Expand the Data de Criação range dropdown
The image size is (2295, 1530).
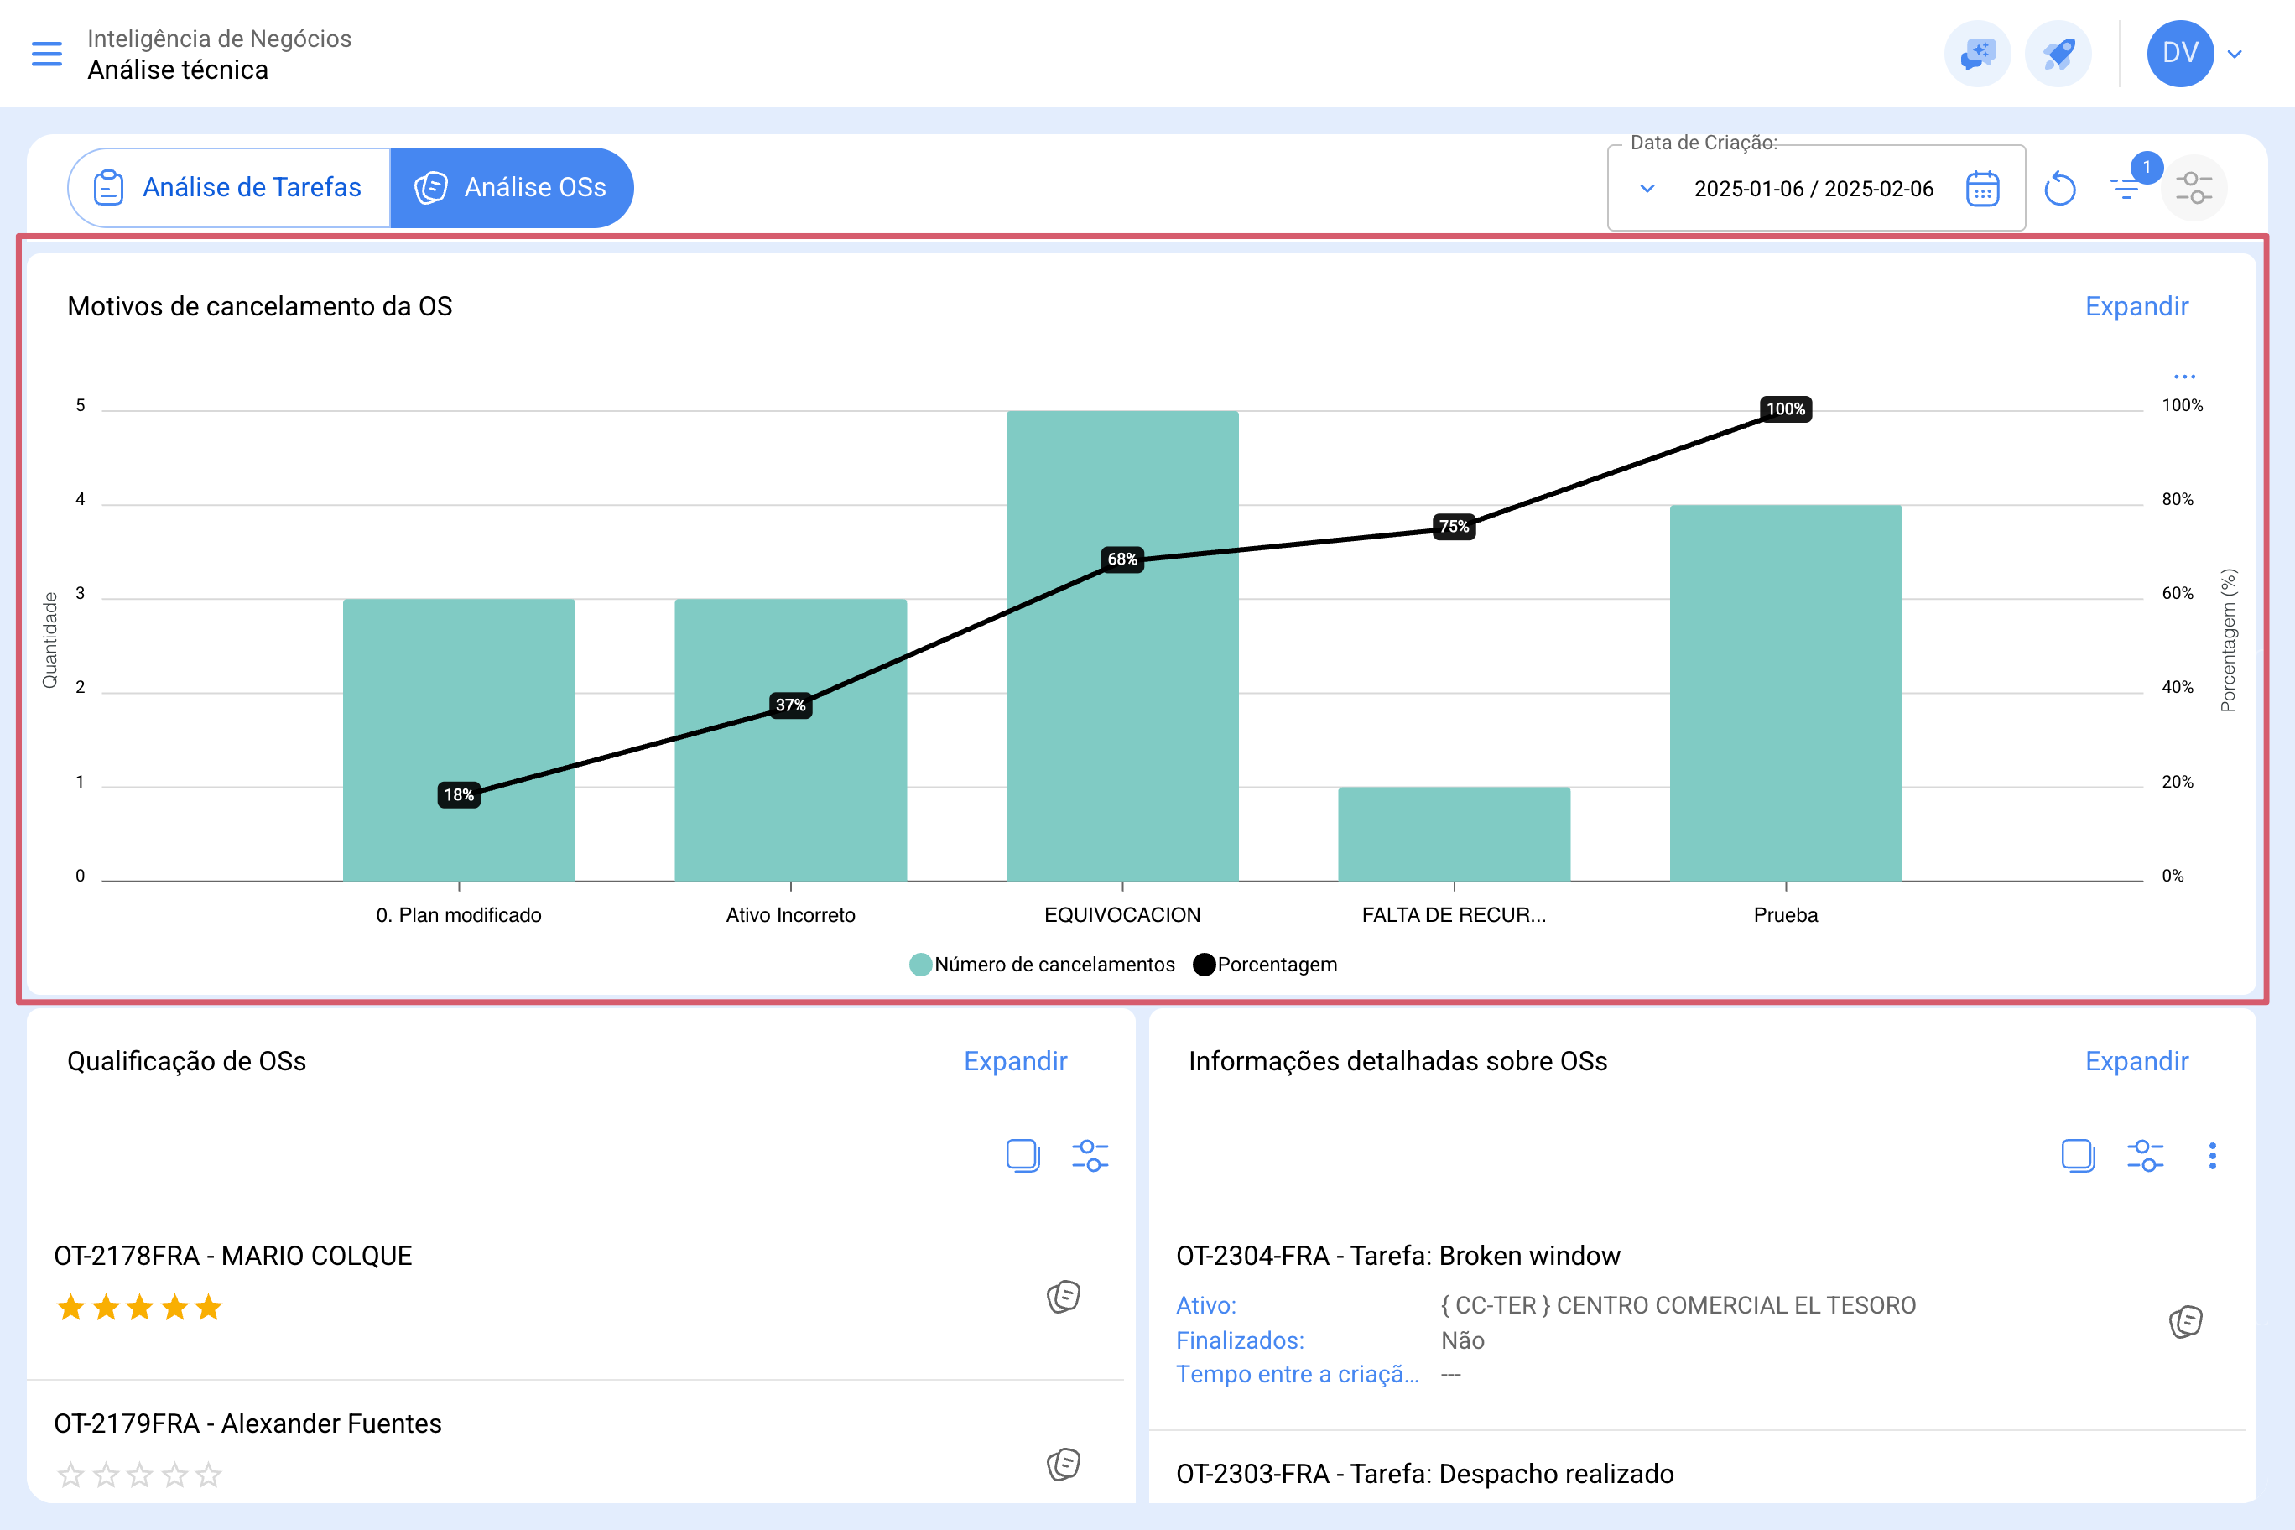pyautogui.click(x=1647, y=189)
